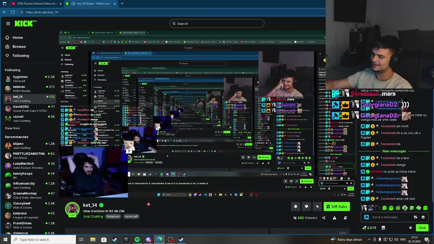
Task: Open influencercity in Recommended list
Action: (29, 185)
